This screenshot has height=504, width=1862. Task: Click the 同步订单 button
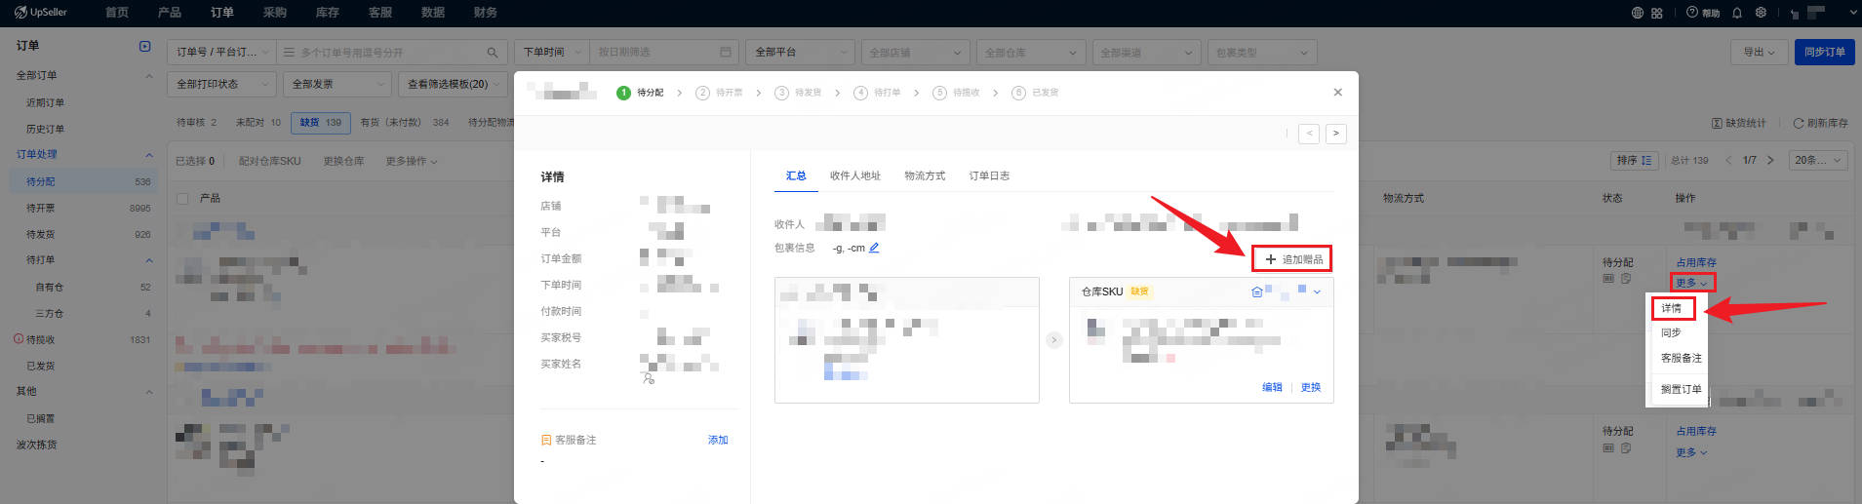tap(1824, 53)
